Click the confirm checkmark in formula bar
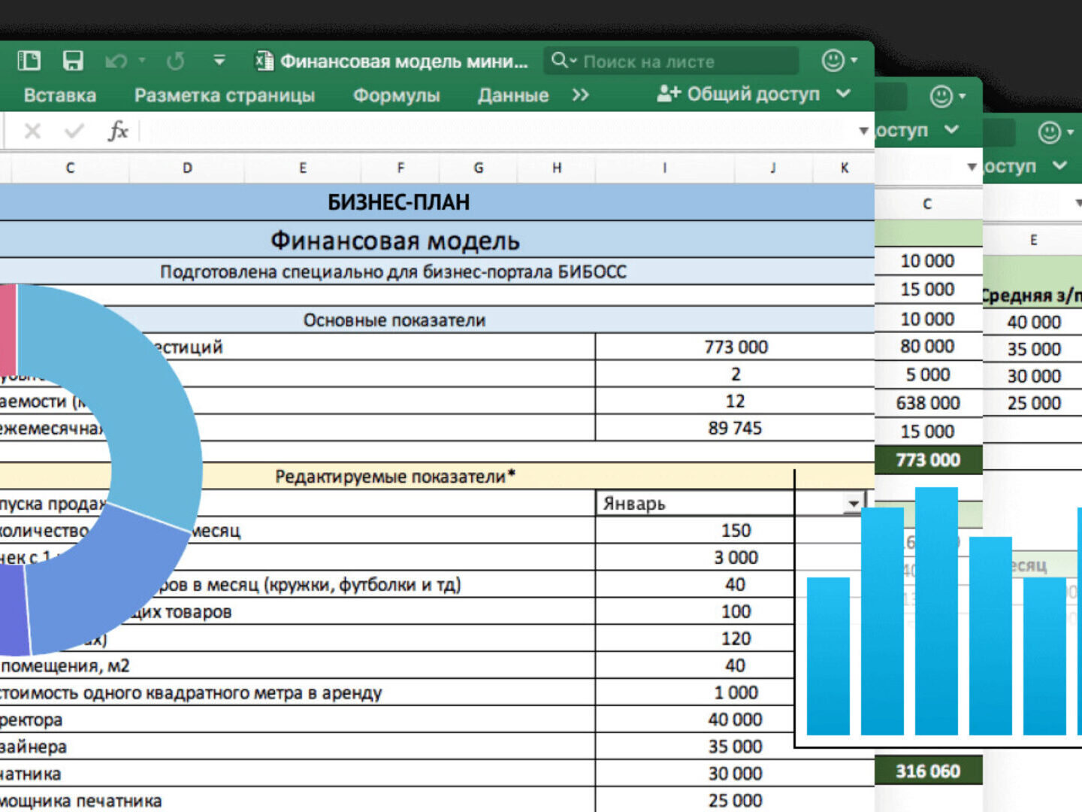 (x=74, y=132)
